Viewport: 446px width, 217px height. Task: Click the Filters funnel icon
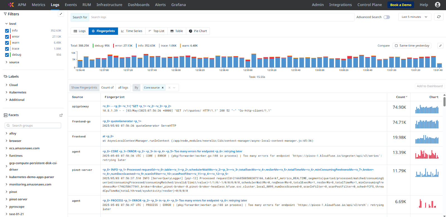(x=5, y=14)
